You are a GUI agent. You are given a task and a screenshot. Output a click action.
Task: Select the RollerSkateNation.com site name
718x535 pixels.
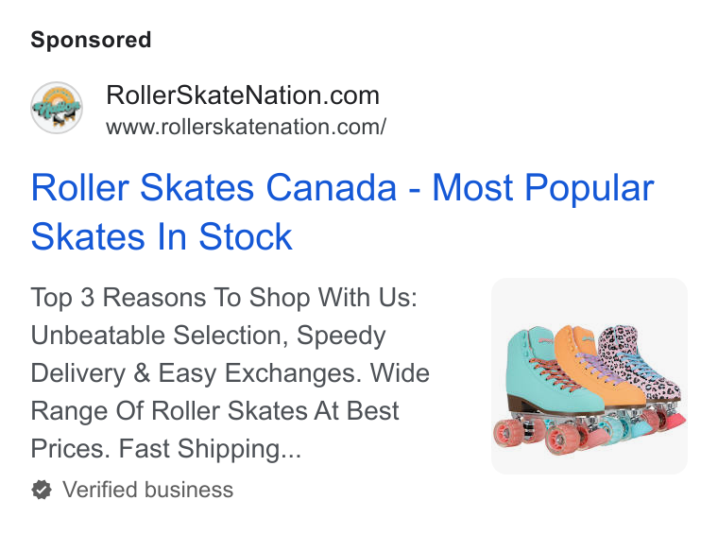pyautogui.click(x=243, y=95)
